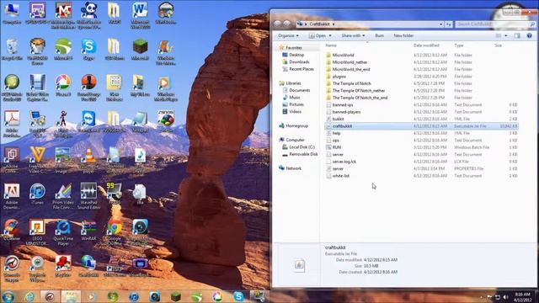Open the Computer desktop icon
The image size is (539, 303).
click(12, 13)
